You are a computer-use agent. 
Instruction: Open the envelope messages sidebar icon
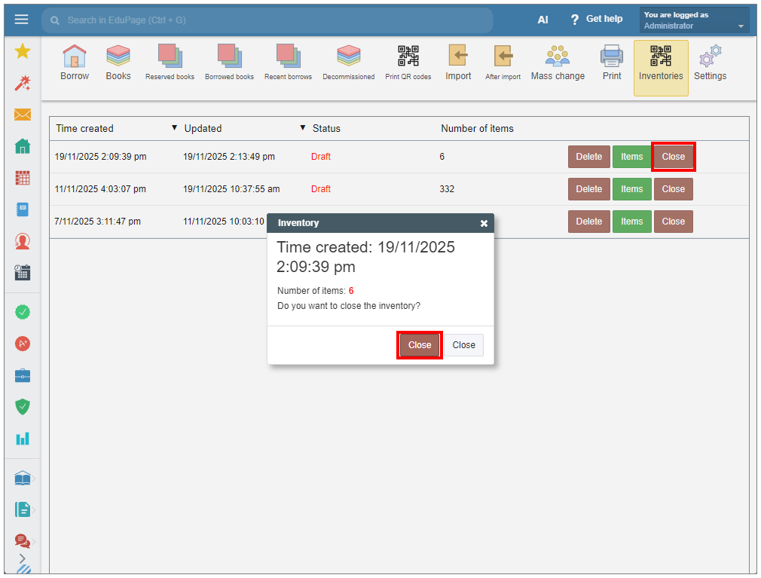pos(23,115)
